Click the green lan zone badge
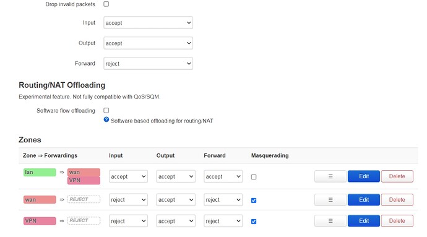 [40, 172]
